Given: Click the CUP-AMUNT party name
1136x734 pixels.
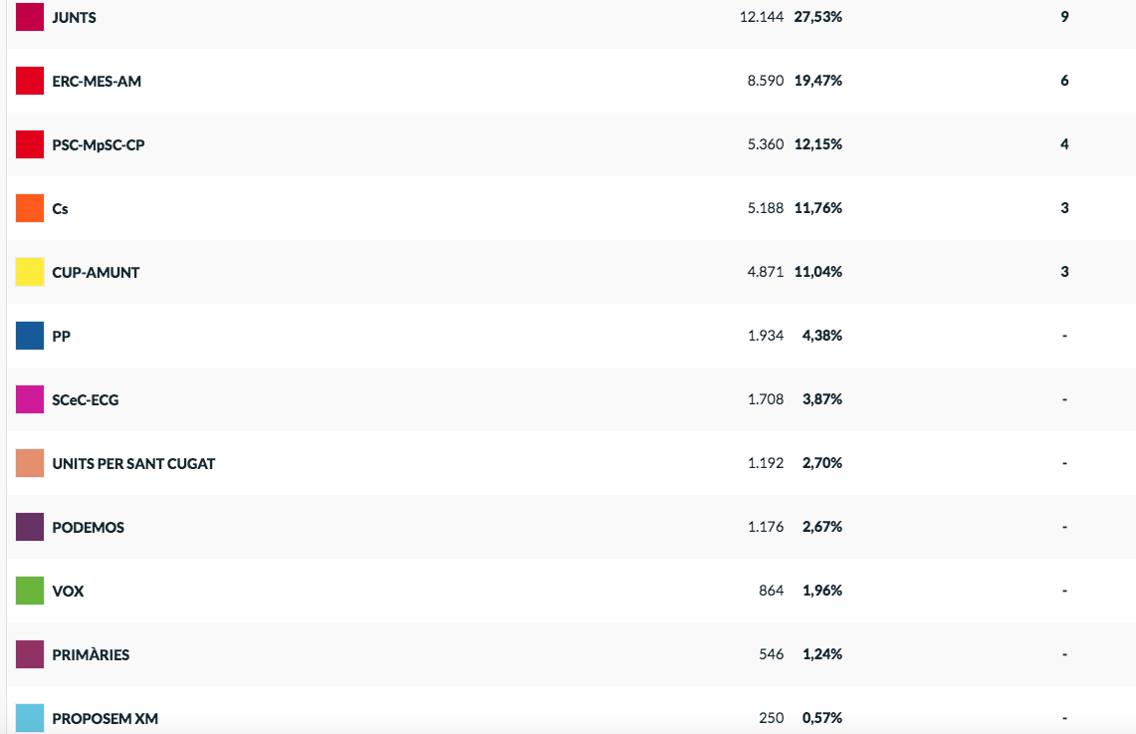Looking at the screenshot, I should pos(96,272).
